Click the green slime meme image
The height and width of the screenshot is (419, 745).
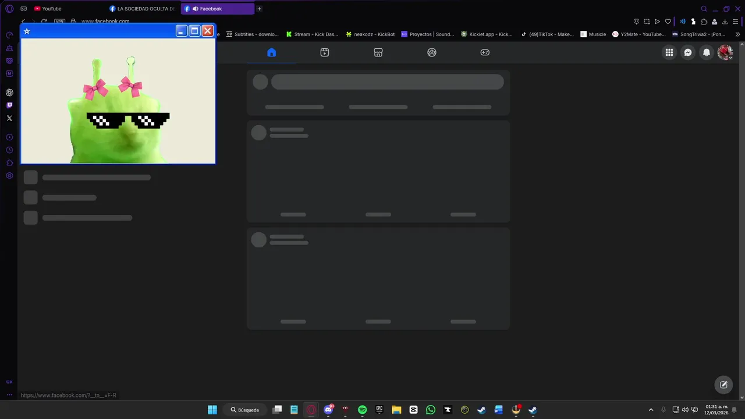pyautogui.click(x=118, y=101)
